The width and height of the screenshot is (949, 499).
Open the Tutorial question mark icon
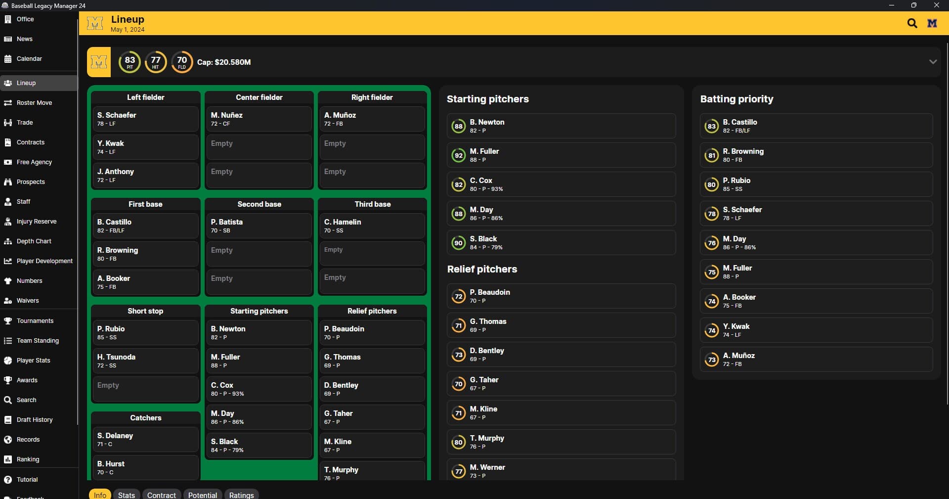click(8, 480)
